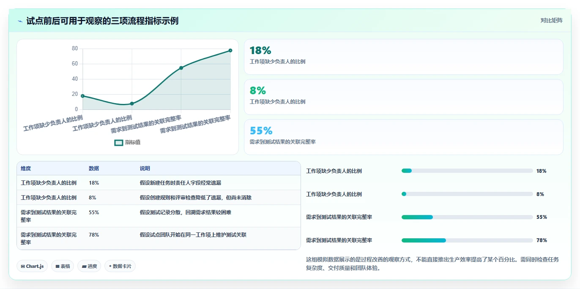The image size is (580, 289).
Task: Click the chart data point at 78
Action: 230,50
